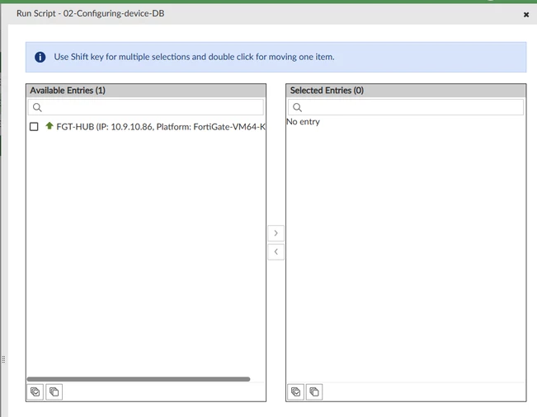The height and width of the screenshot is (417, 537).
Task: Click the green up-arrow status icon beside FGT-HUB
Action: point(49,126)
